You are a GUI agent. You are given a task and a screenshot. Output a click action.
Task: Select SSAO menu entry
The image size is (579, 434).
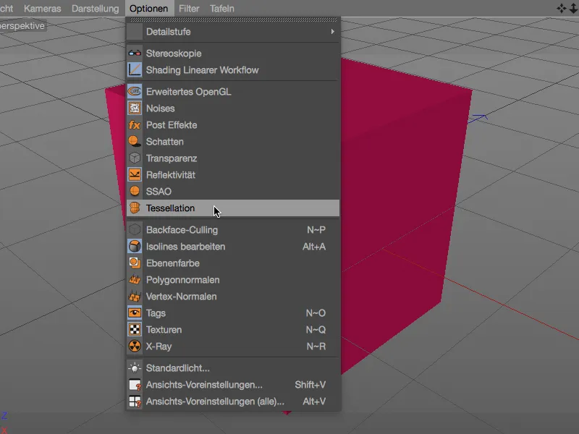pos(232,191)
